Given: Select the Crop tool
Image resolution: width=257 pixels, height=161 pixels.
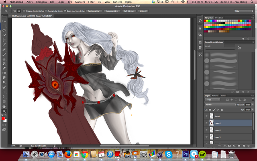Looking at the screenshot, I should click(4, 40).
